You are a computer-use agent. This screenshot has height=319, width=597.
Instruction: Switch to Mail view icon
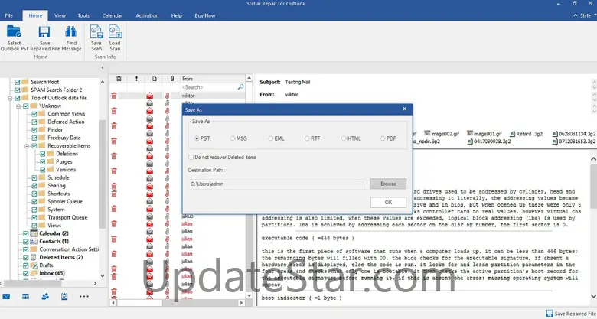[x=6, y=296]
